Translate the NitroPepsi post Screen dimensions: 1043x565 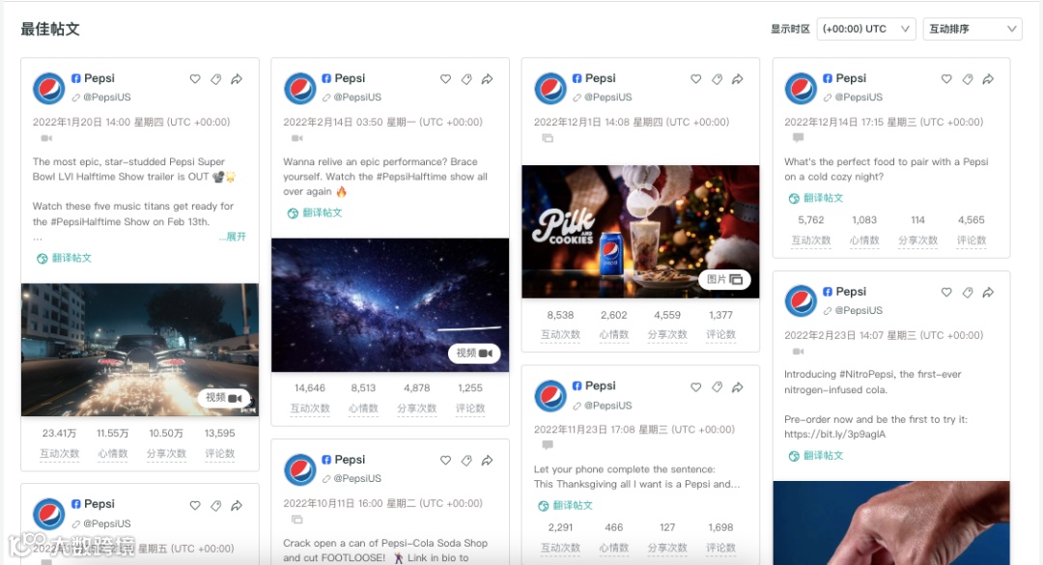(816, 456)
